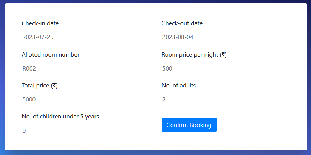Image resolution: width=311 pixels, height=155 pixels.
Task: Click the word 'Booking' on the blue button
Action: pos(201,125)
